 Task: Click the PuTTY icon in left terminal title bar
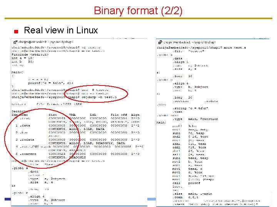(x=15, y=42)
